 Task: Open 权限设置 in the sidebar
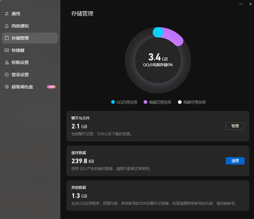click(30, 62)
